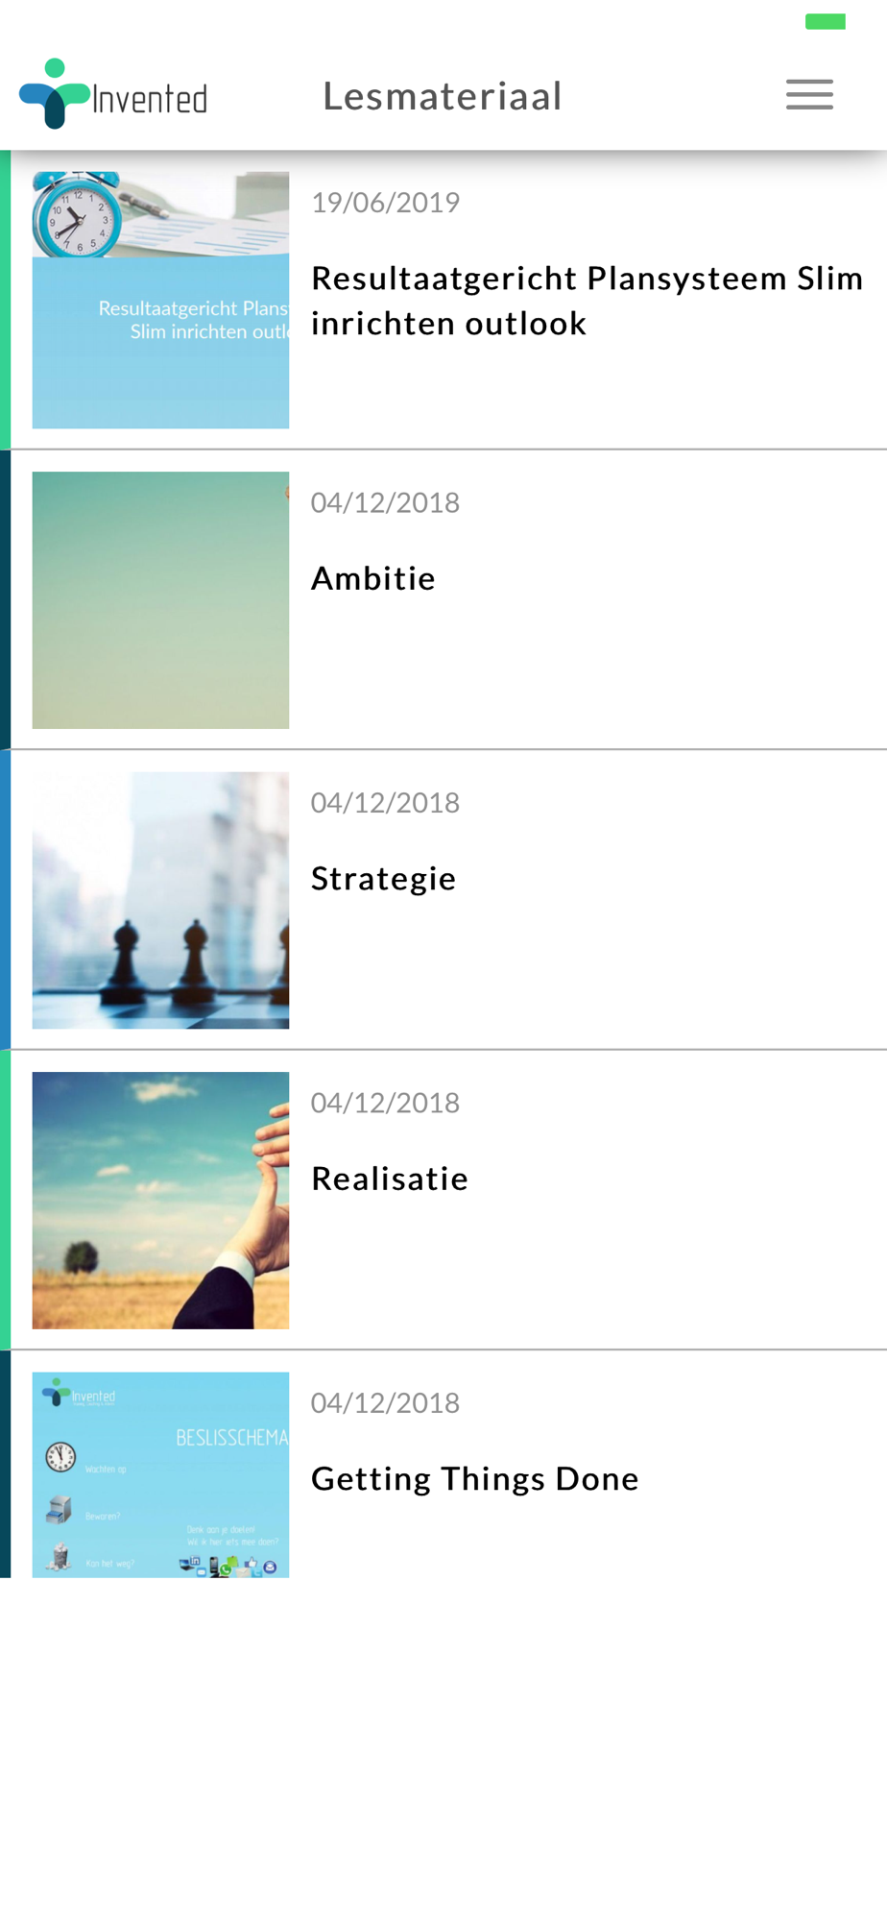This screenshot has width=887, height=1921.
Task: Tap the Ambitie 04/12/2018 date label
Action: click(386, 502)
